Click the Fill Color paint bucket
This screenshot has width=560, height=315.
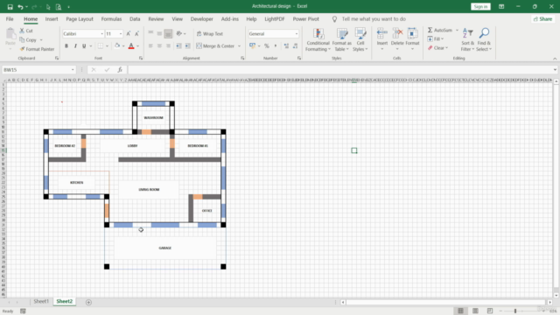coord(117,45)
